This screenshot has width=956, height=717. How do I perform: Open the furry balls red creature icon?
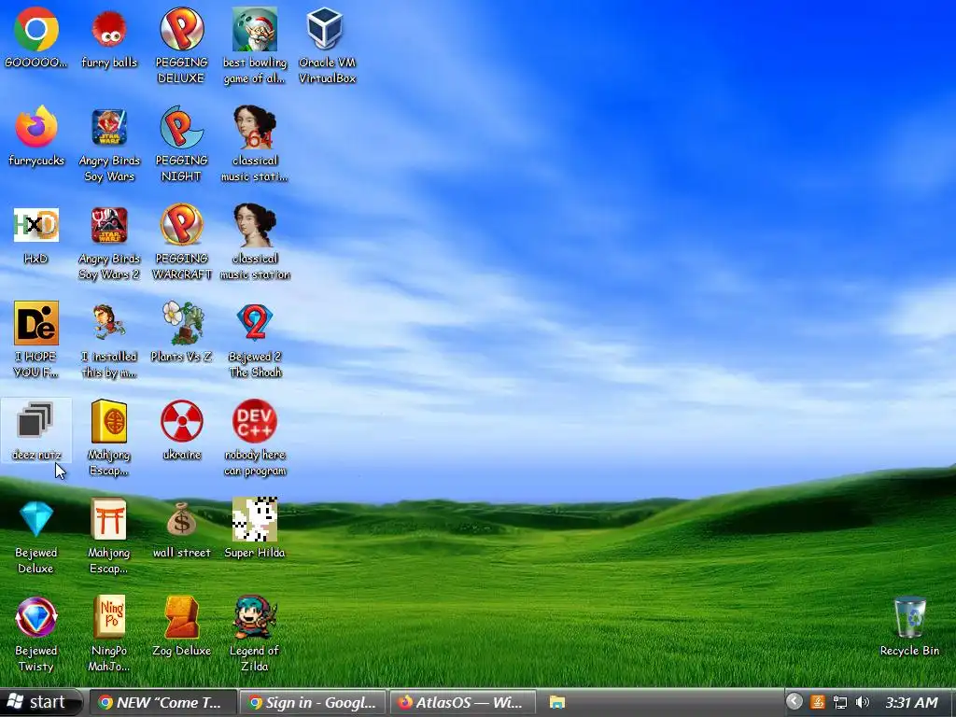(x=109, y=29)
